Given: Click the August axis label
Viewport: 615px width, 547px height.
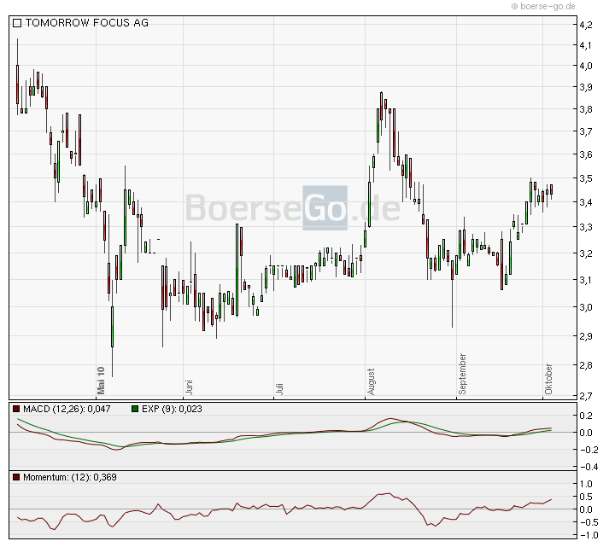Looking at the screenshot, I should [371, 381].
